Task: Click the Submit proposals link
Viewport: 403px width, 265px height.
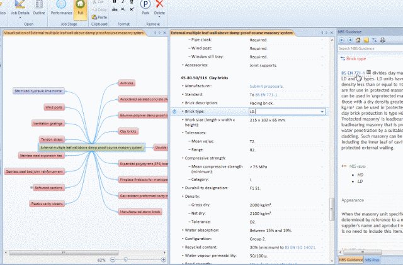Action: [x=266, y=87]
